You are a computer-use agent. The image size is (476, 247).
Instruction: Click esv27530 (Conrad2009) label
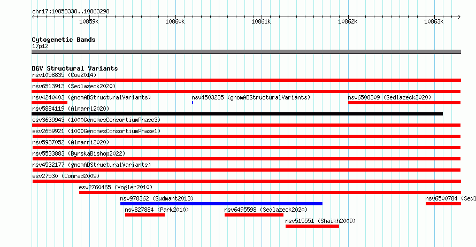[x=66, y=176]
